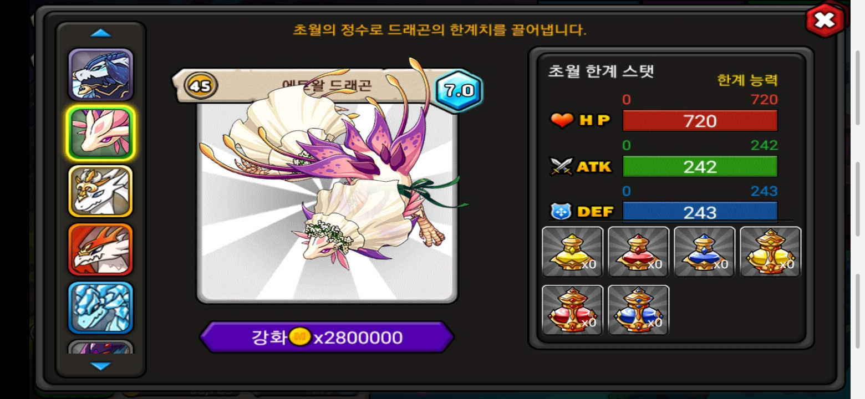
Task: Tap the small yellow essence potion
Action: [572, 252]
